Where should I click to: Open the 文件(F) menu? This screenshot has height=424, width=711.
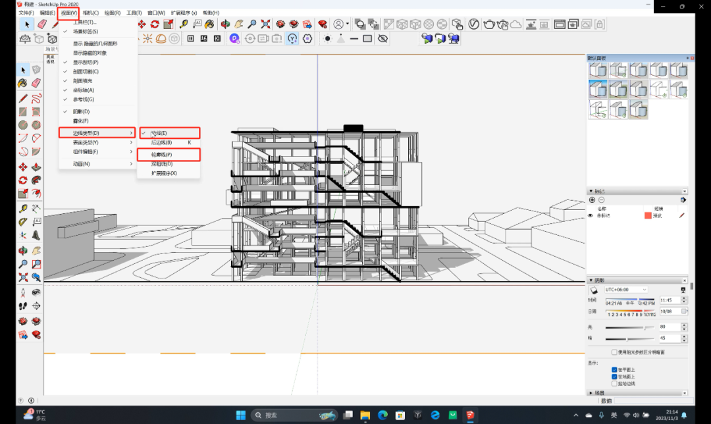point(26,13)
